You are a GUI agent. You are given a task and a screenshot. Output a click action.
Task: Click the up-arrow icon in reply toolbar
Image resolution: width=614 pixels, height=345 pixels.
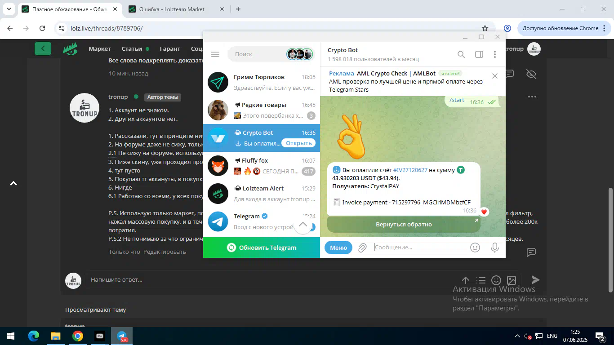(466, 280)
